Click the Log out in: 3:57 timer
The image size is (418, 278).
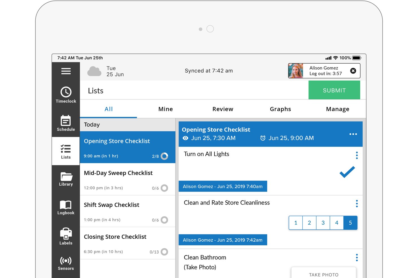[326, 74]
